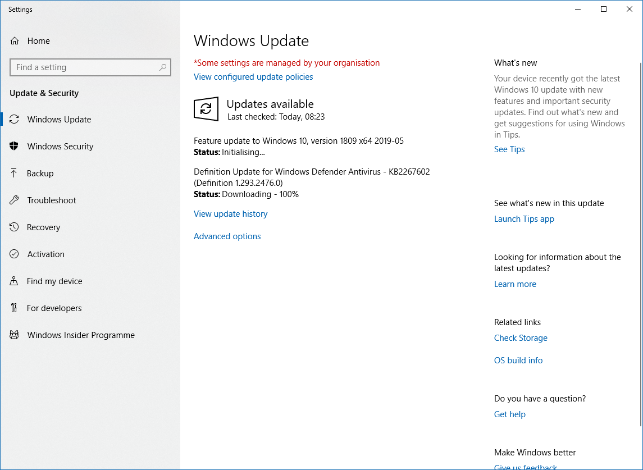
Task: Click the Status: Downloading - 100% text
Action: coord(246,194)
